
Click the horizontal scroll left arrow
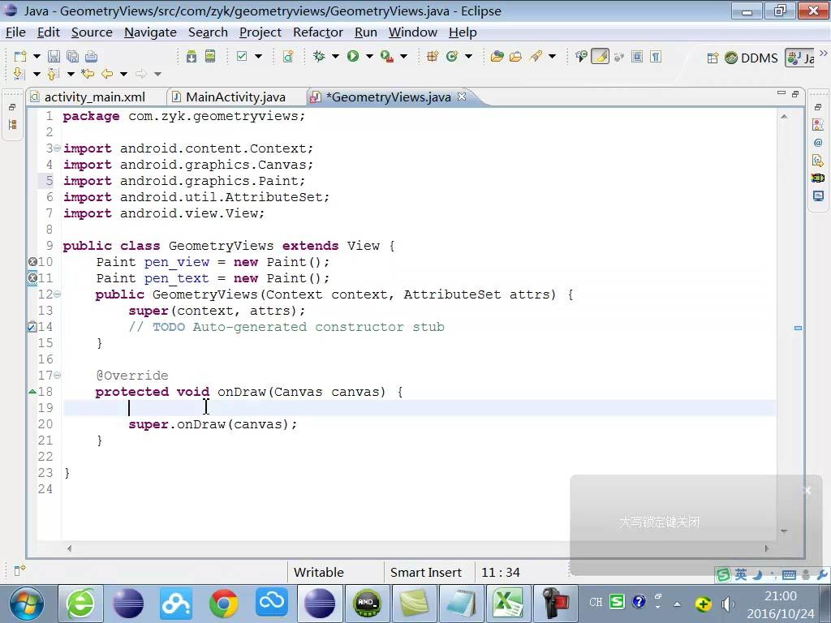[x=70, y=549]
